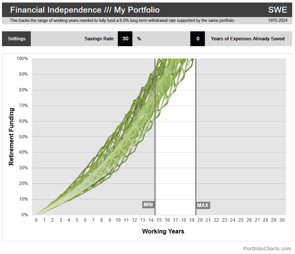Click the 0% y-axis label
295x254 pixels.
point(25,215)
